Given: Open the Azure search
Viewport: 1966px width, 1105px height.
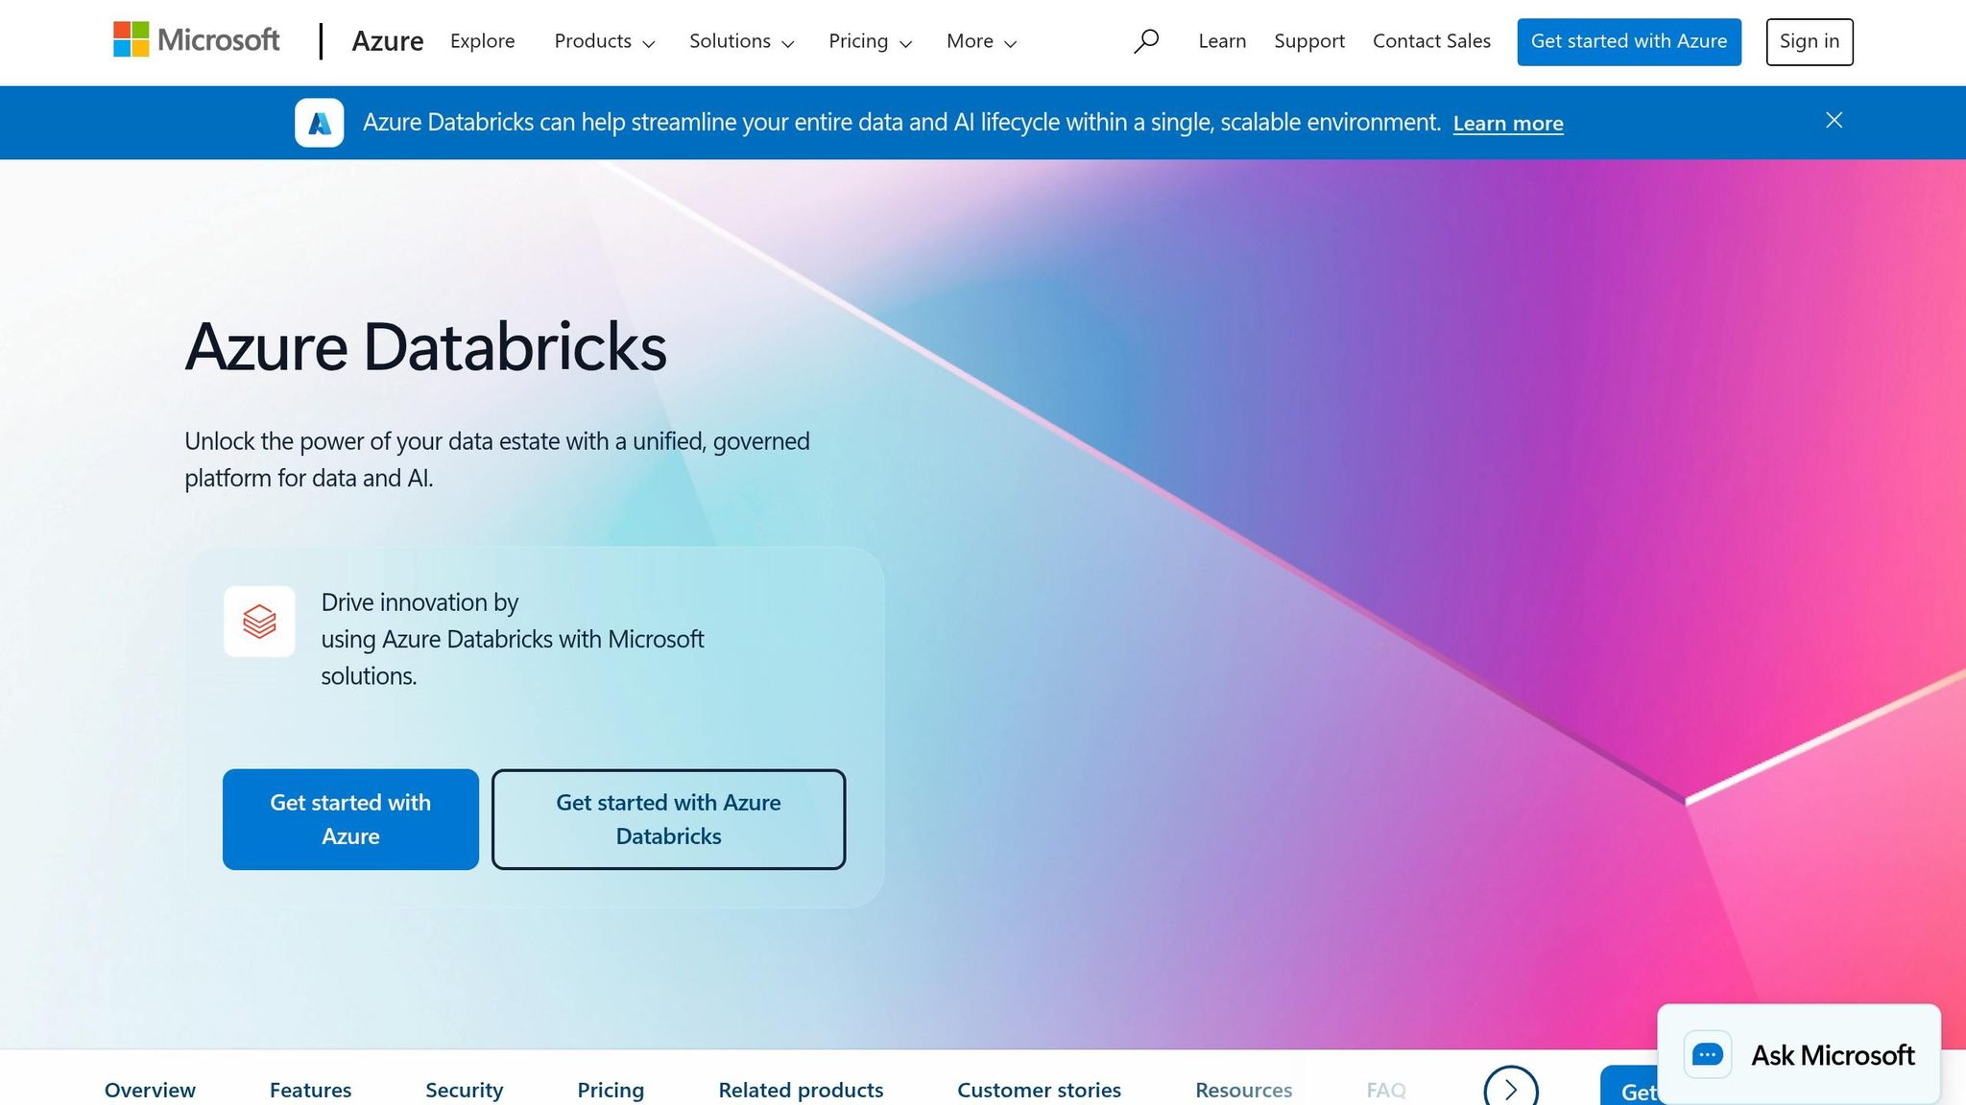Looking at the screenshot, I should pyautogui.click(x=1146, y=40).
